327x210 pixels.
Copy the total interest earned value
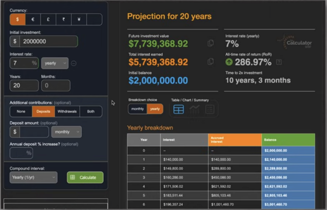[x=210, y=62]
